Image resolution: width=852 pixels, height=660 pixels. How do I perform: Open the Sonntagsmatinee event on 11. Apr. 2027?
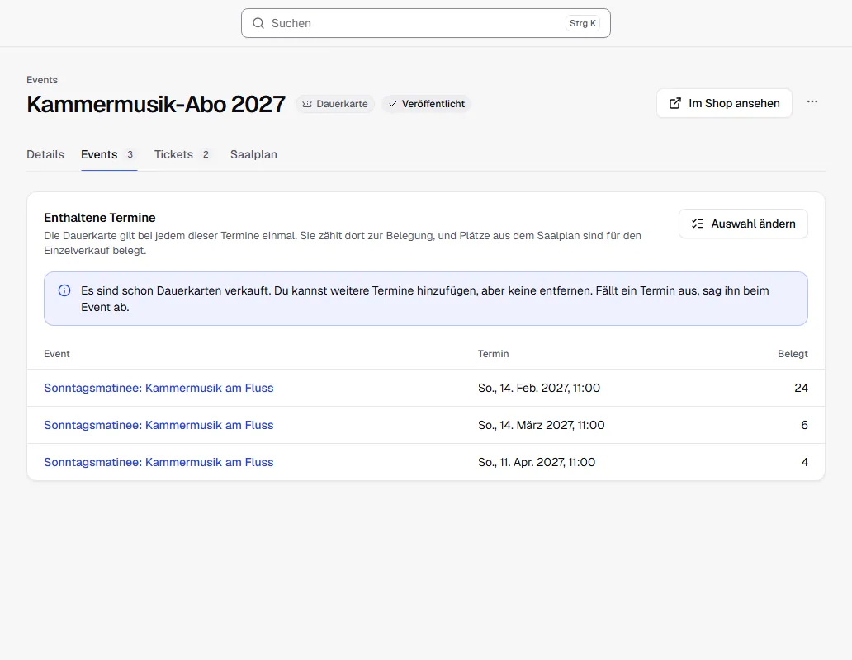(159, 462)
